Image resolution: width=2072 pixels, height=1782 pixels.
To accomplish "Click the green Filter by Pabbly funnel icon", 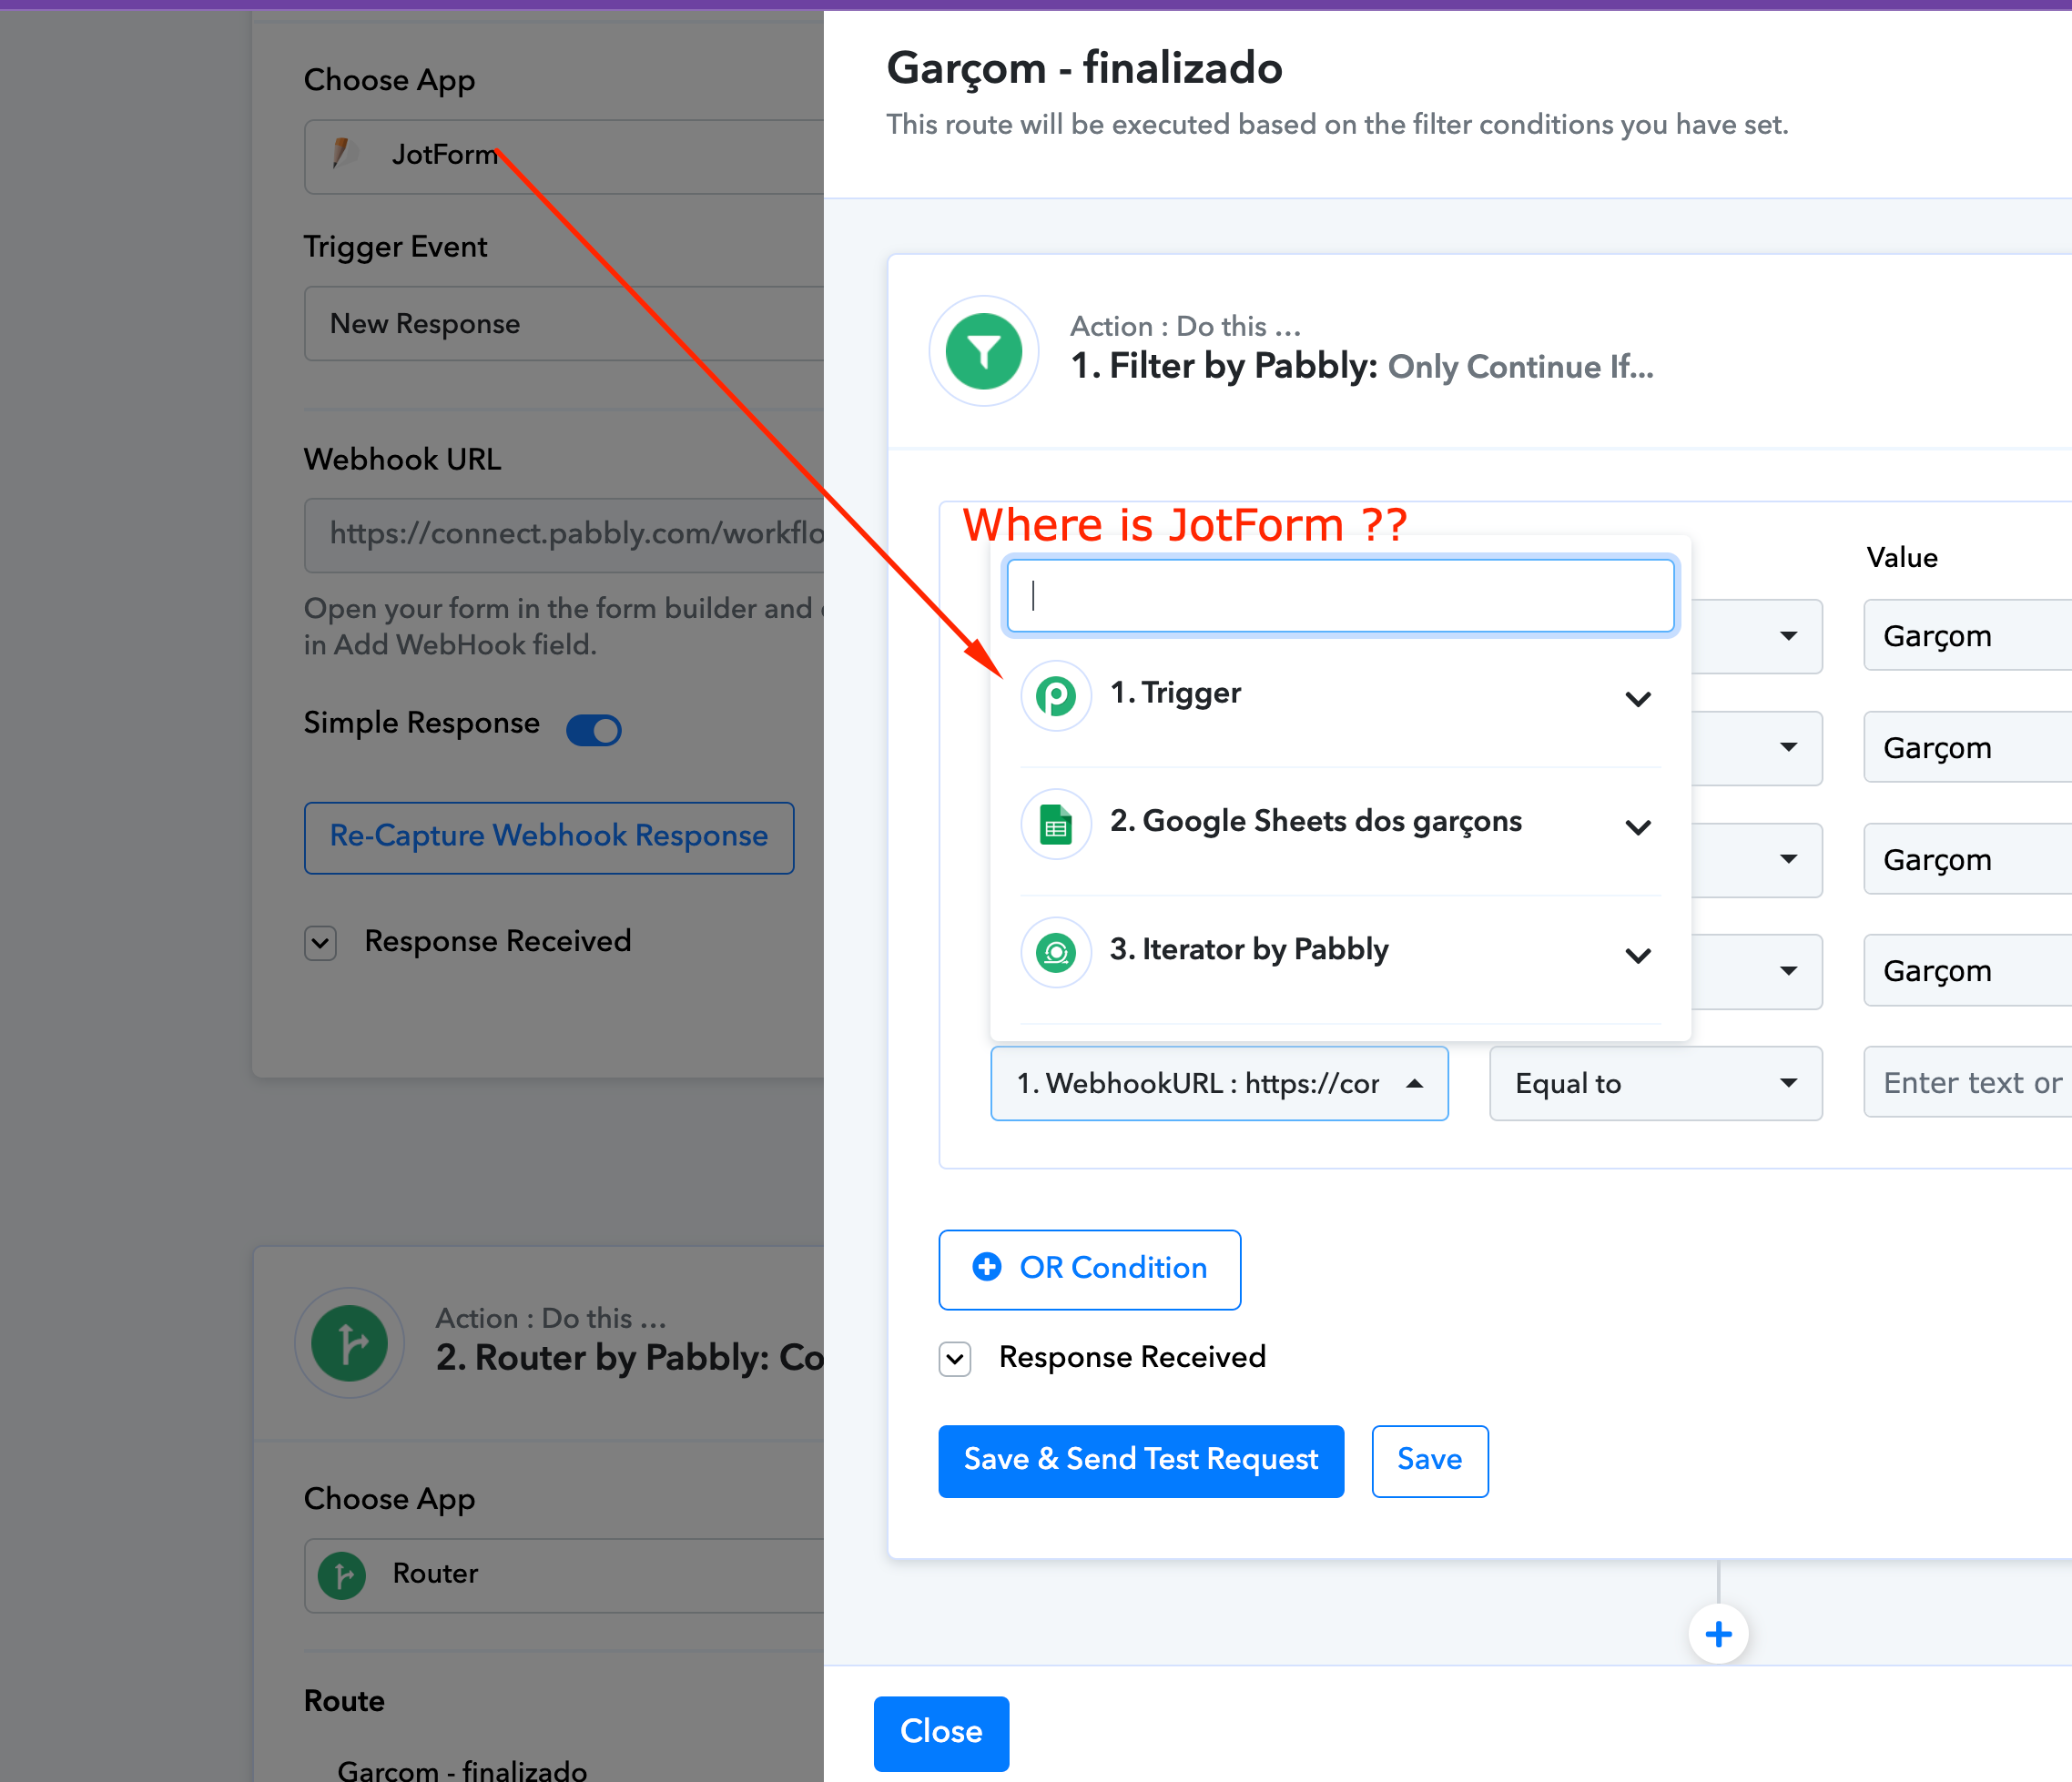I will click(x=984, y=350).
